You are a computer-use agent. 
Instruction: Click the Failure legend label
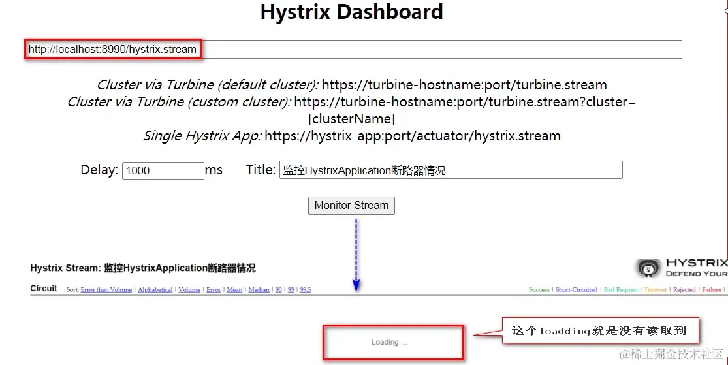(712, 289)
